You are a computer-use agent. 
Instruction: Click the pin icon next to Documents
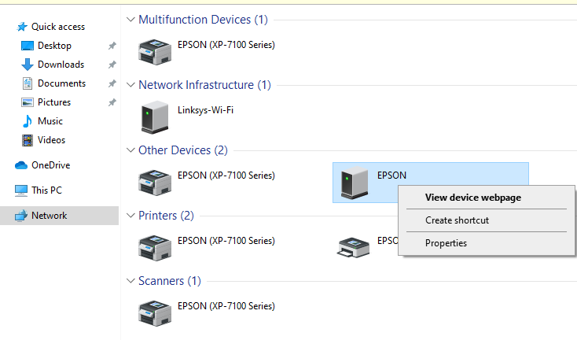coord(112,83)
